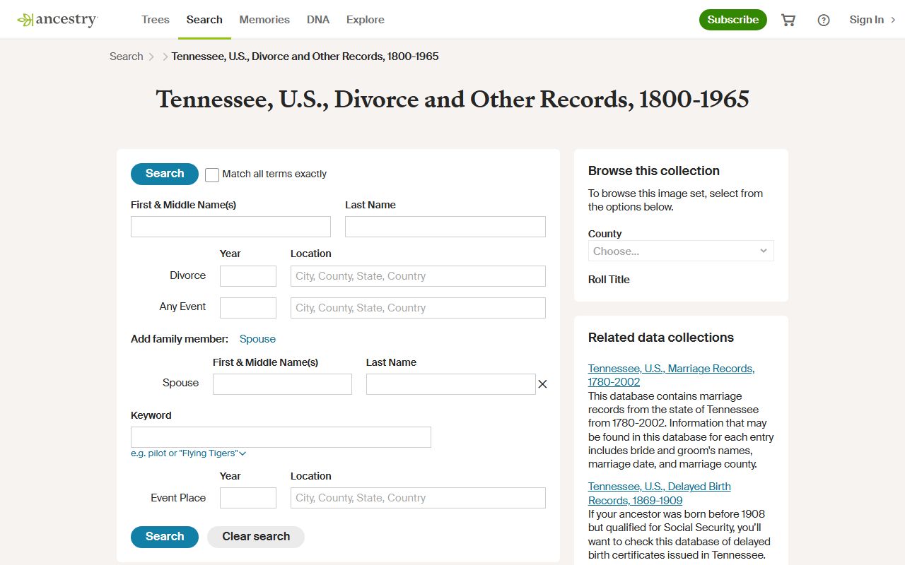Add Spouse family member link

[x=257, y=339]
